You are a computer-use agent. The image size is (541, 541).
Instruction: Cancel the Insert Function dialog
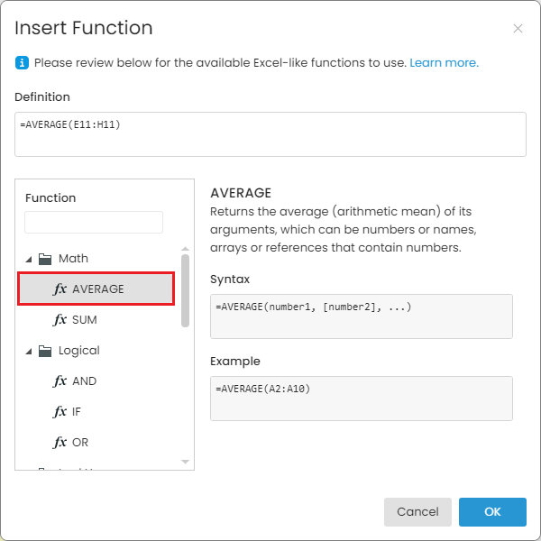click(x=417, y=511)
